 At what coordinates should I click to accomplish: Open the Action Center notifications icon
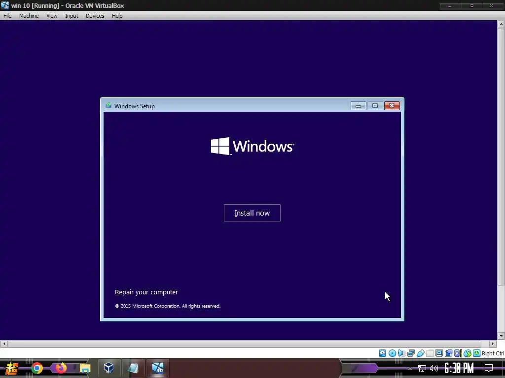(489, 368)
